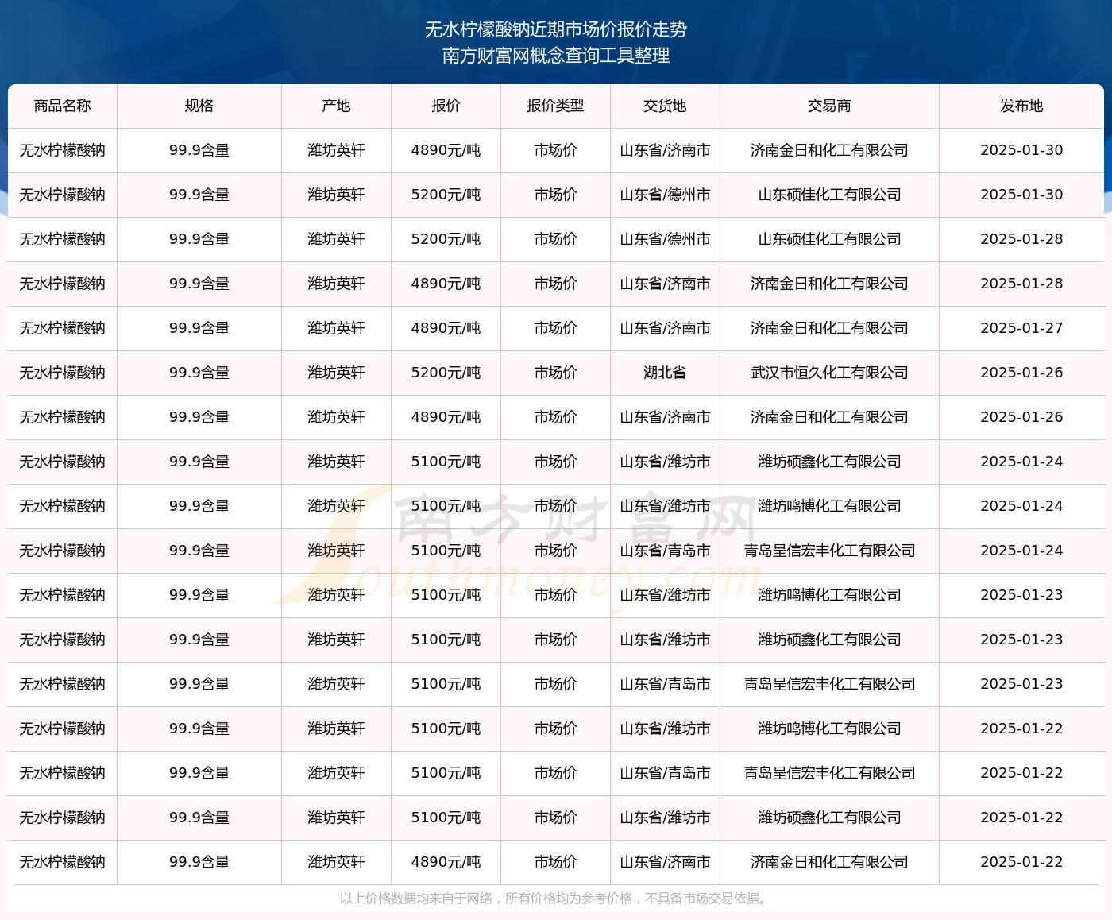Select the title line 无水柠檬酸钠近期市场价报价走势
1112x920 pixels.
(x=556, y=29)
